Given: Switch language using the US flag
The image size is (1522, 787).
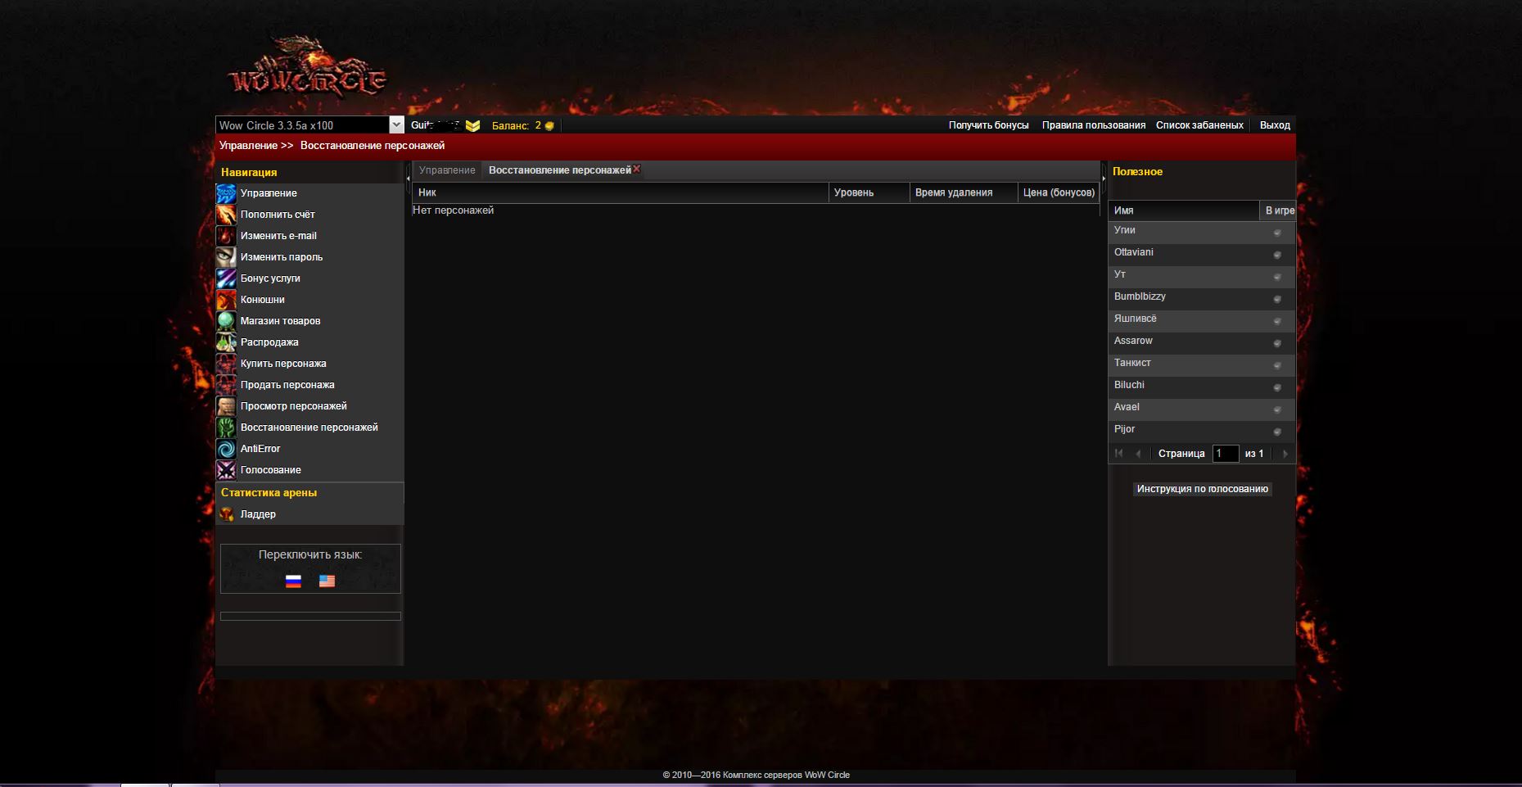Looking at the screenshot, I should click(x=327, y=581).
